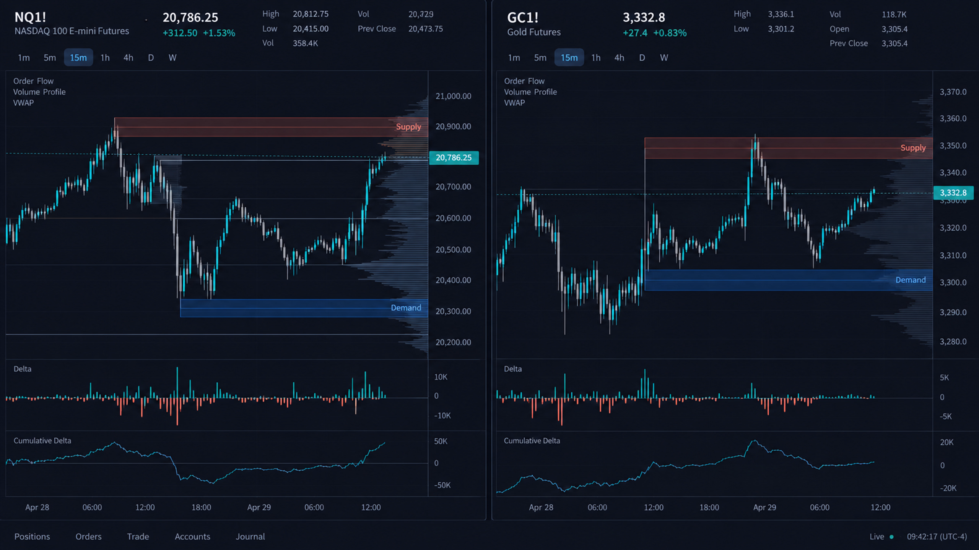979x550 pixels.
Task: Open the Accounts tab
Action: pos(192,537)
